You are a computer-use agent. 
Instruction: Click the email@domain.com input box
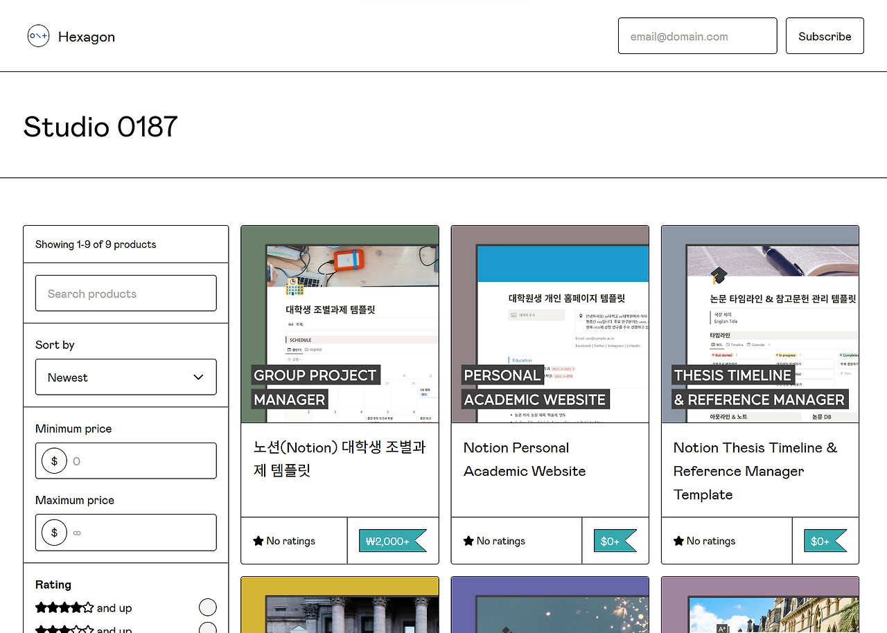[x=697, y=35]
